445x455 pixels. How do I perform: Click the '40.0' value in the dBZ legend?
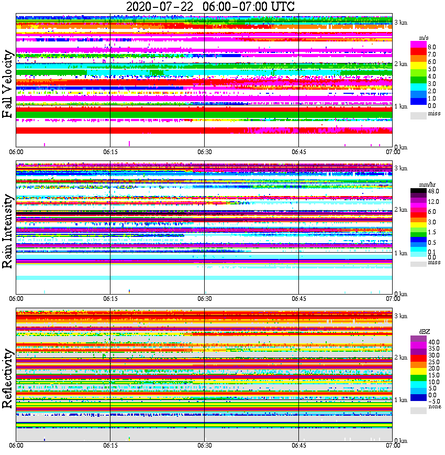(x=434, y=342)
